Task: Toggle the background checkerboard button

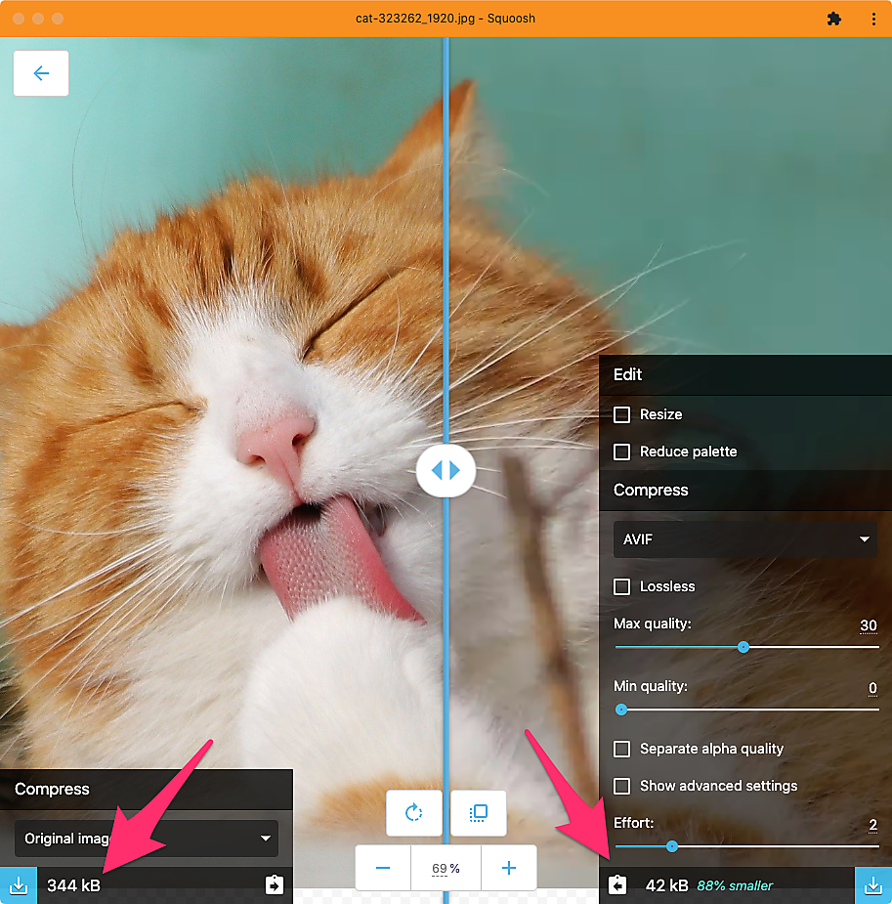Action: pyautogui.click(x=479, y=813)
